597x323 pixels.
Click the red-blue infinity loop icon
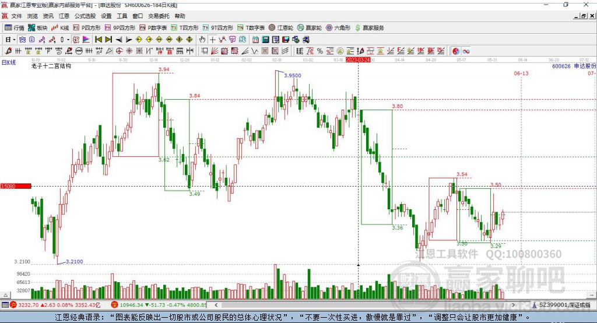pyautogui.click(x=466, y=51)
